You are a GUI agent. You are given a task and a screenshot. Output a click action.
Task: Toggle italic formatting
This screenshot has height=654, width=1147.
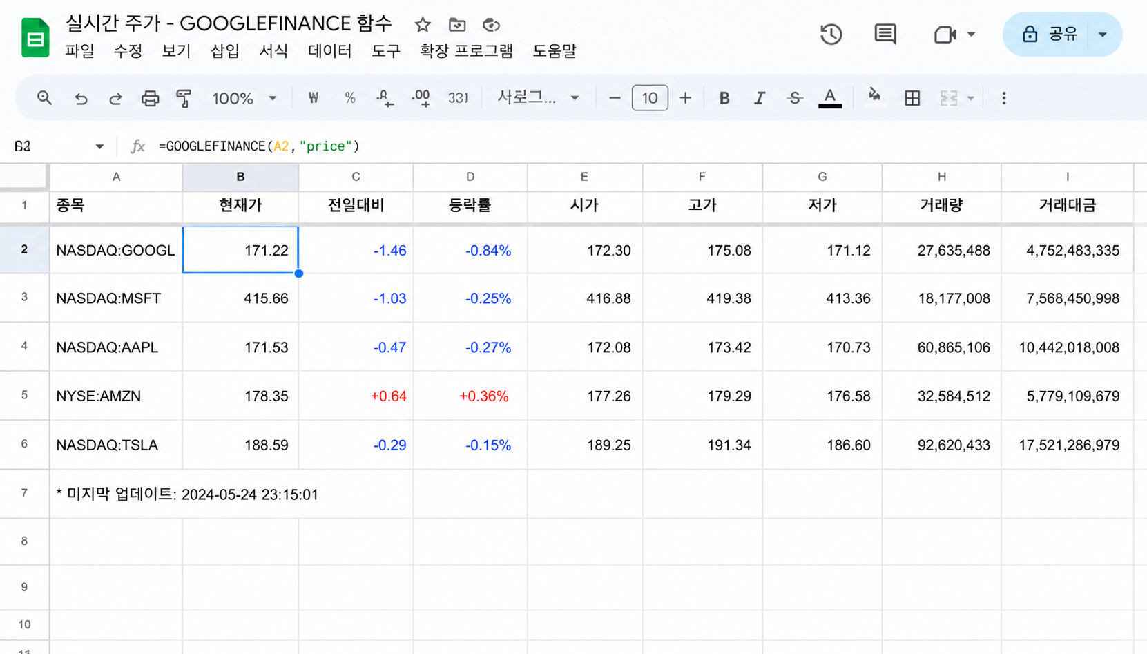[x=760, y=98]
